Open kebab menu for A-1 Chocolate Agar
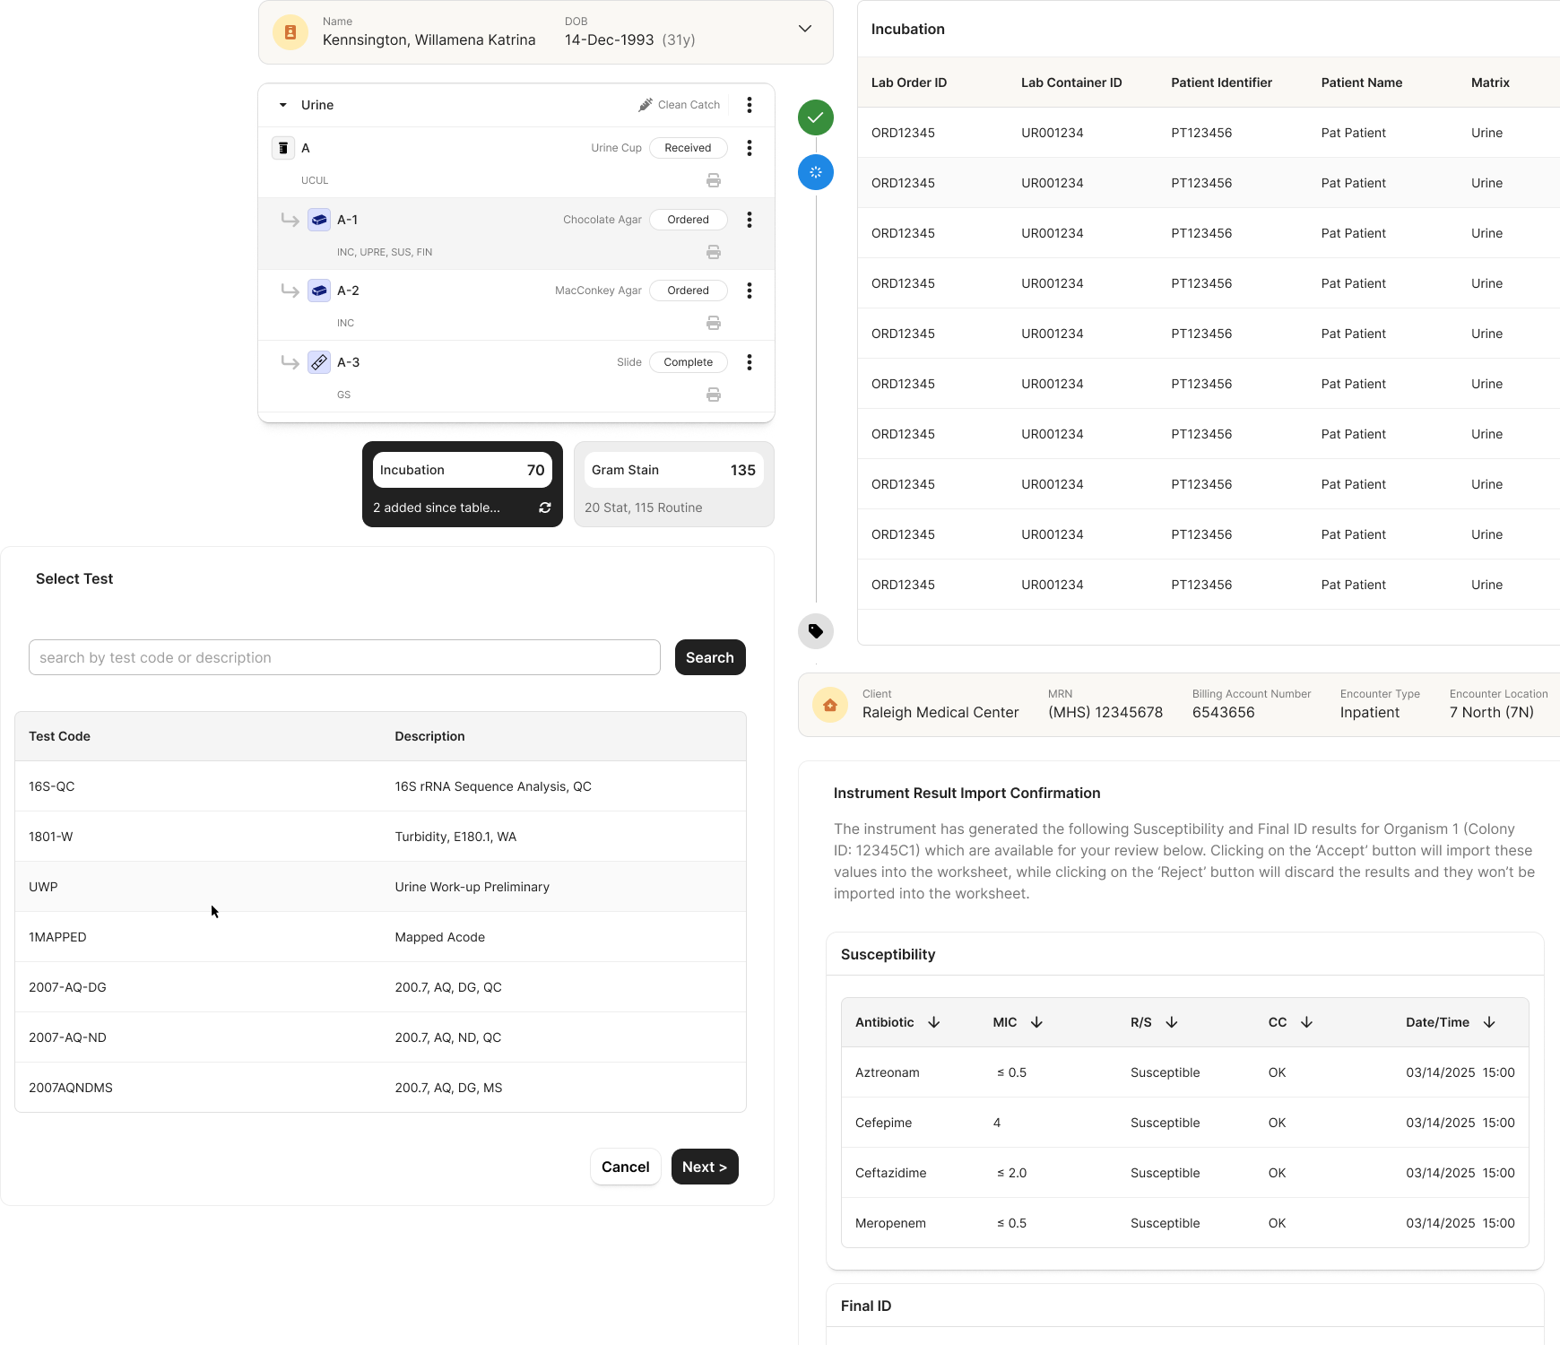 tap(750, 220)
